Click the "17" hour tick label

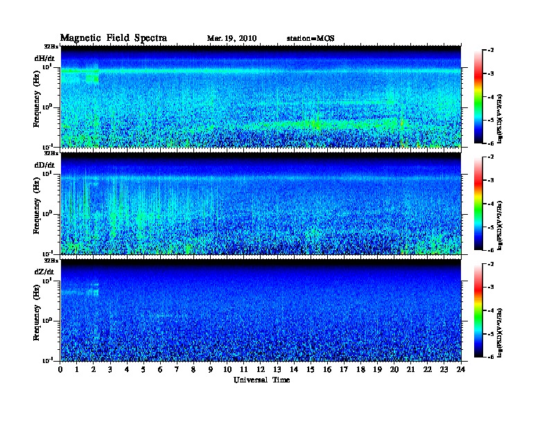point(344,370)
